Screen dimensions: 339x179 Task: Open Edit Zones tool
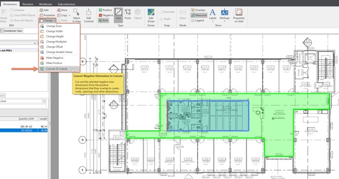pos(151,15)
